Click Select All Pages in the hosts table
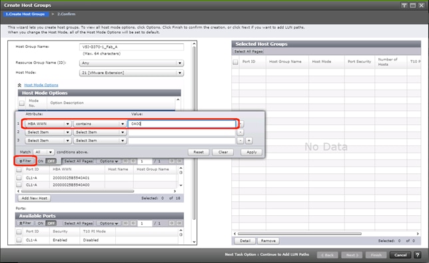Viewport: 429px width, 263px height. coord(78,161)
